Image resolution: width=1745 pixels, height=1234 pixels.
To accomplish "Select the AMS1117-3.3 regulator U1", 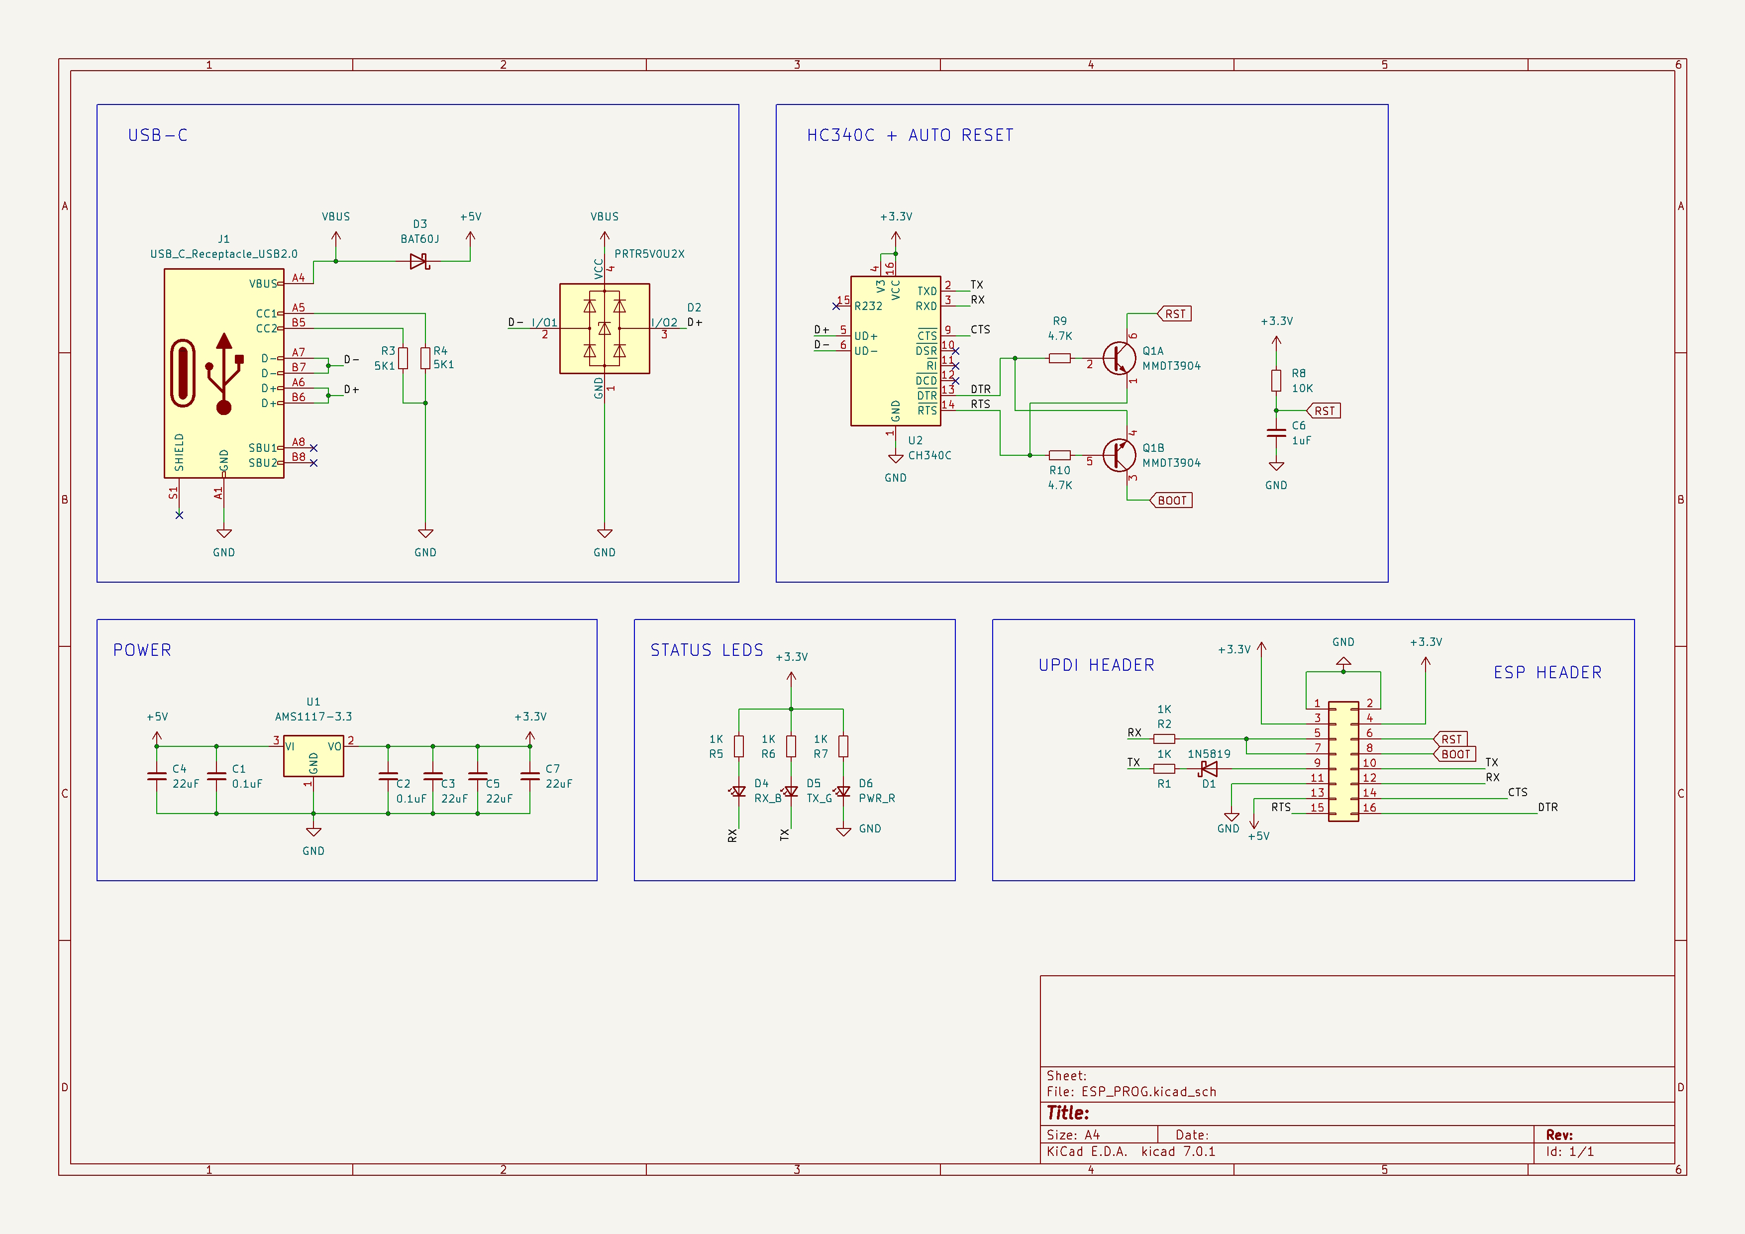I will tap(313, 755).
